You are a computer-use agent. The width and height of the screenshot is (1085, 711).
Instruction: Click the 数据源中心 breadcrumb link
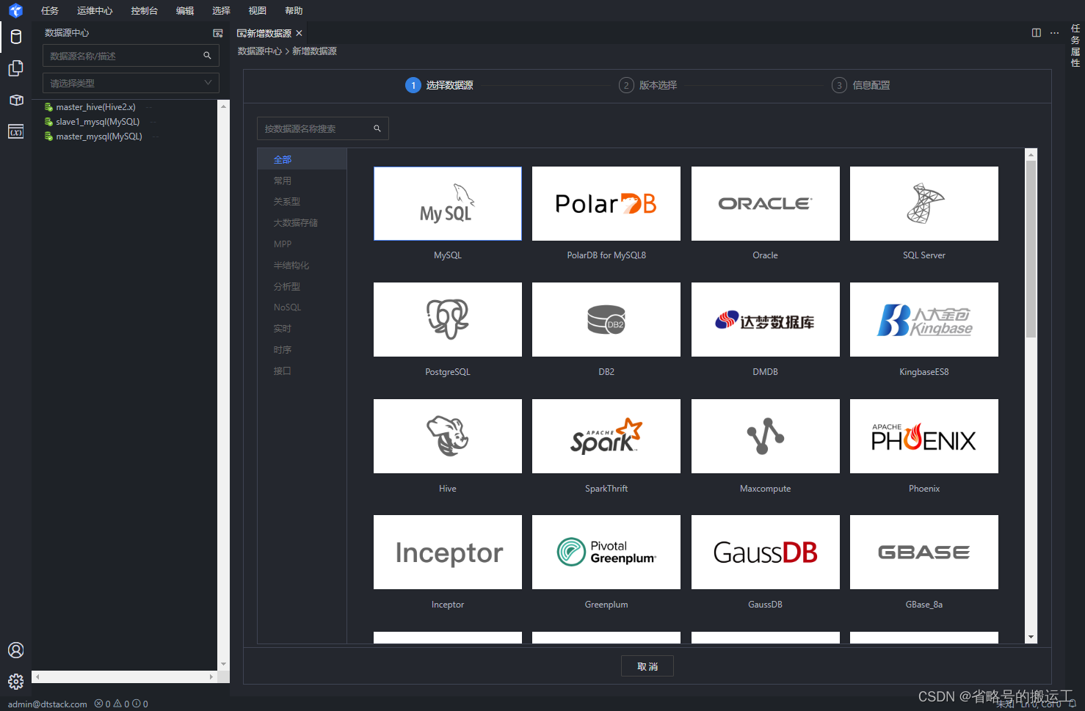pos(259,51)
